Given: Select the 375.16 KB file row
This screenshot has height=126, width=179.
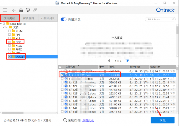Looking at the screenshot, I should click(117, 112).
